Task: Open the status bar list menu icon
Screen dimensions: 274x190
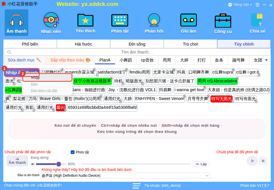Action: tap(136, 186)
